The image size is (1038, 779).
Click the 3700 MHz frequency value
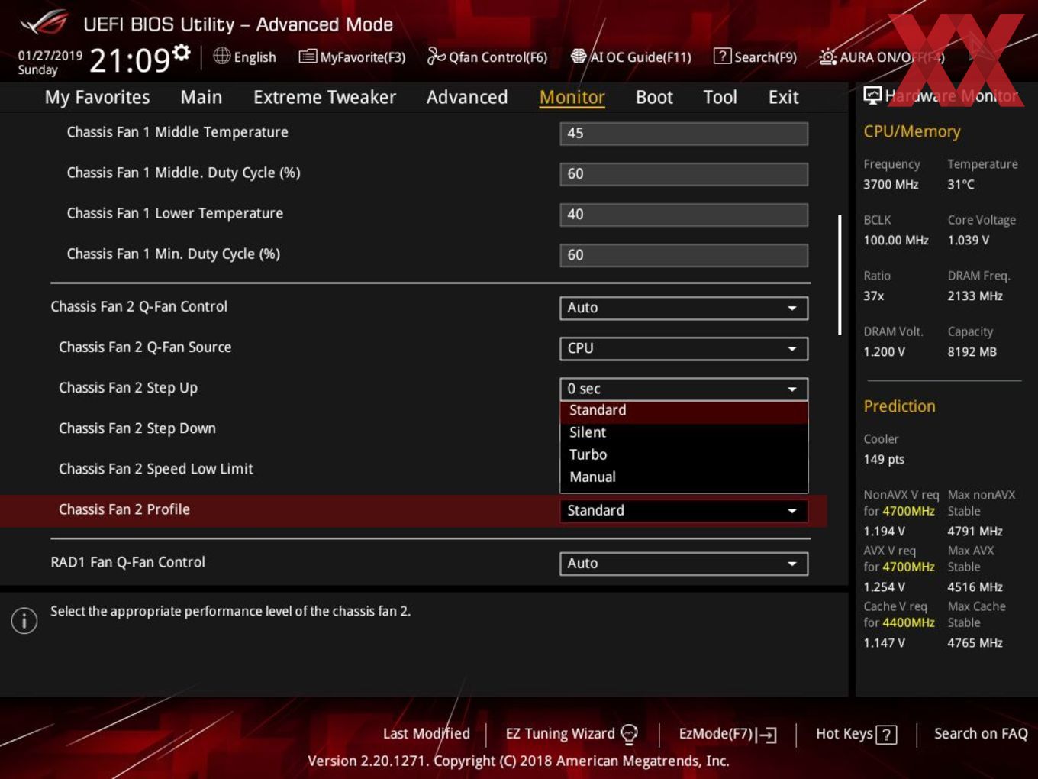tap(891, 184)
